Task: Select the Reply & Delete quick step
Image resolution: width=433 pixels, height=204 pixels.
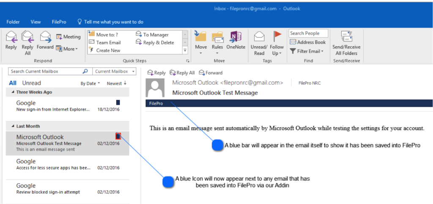Action: click(x=155, y=43)
